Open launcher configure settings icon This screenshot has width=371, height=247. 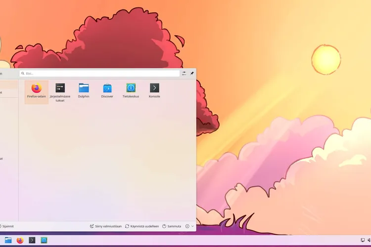click(x=184, y=73)
